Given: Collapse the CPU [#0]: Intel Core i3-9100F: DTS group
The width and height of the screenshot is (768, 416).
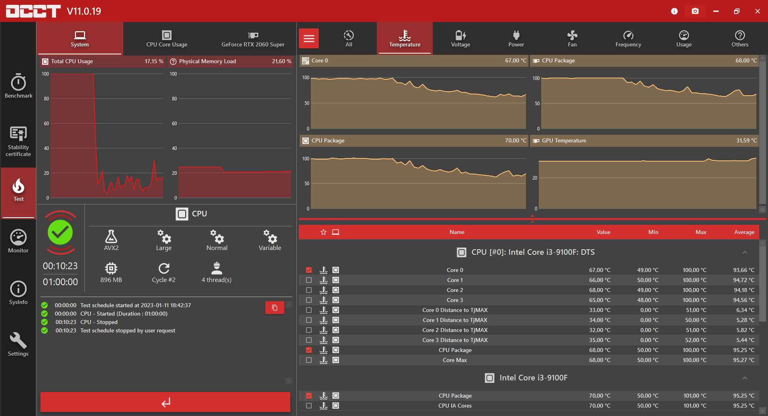Looking at the screenshot, I should point(745,252).
